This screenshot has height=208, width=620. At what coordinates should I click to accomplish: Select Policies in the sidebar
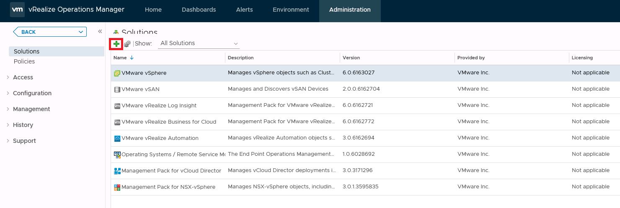click(x=24, y=61)
